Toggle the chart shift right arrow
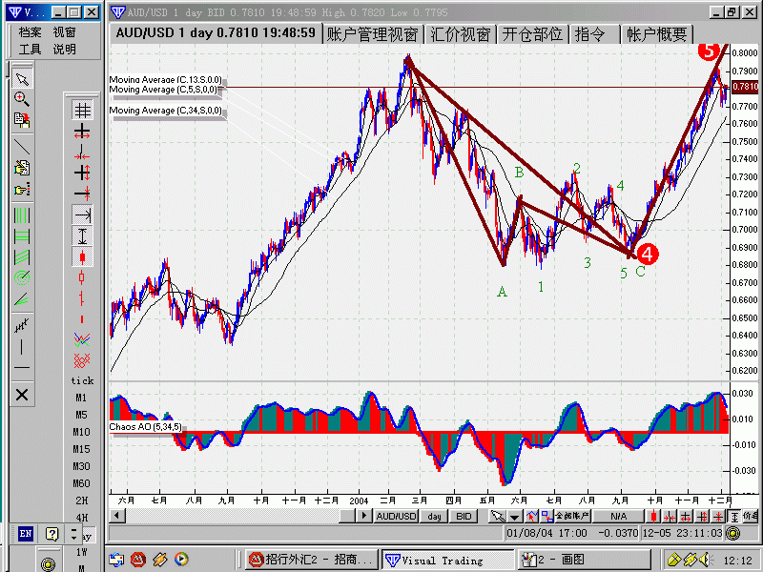This screenshot has width=763, height=572. 82,214
